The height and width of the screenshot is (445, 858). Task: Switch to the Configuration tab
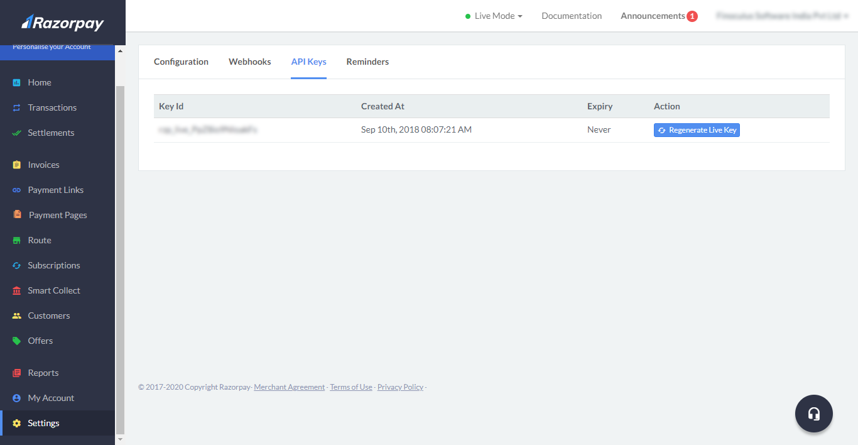(x=181, y=62)
